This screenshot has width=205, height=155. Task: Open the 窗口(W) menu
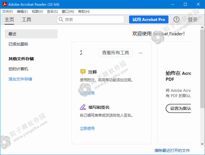click(x=68, y=12)
